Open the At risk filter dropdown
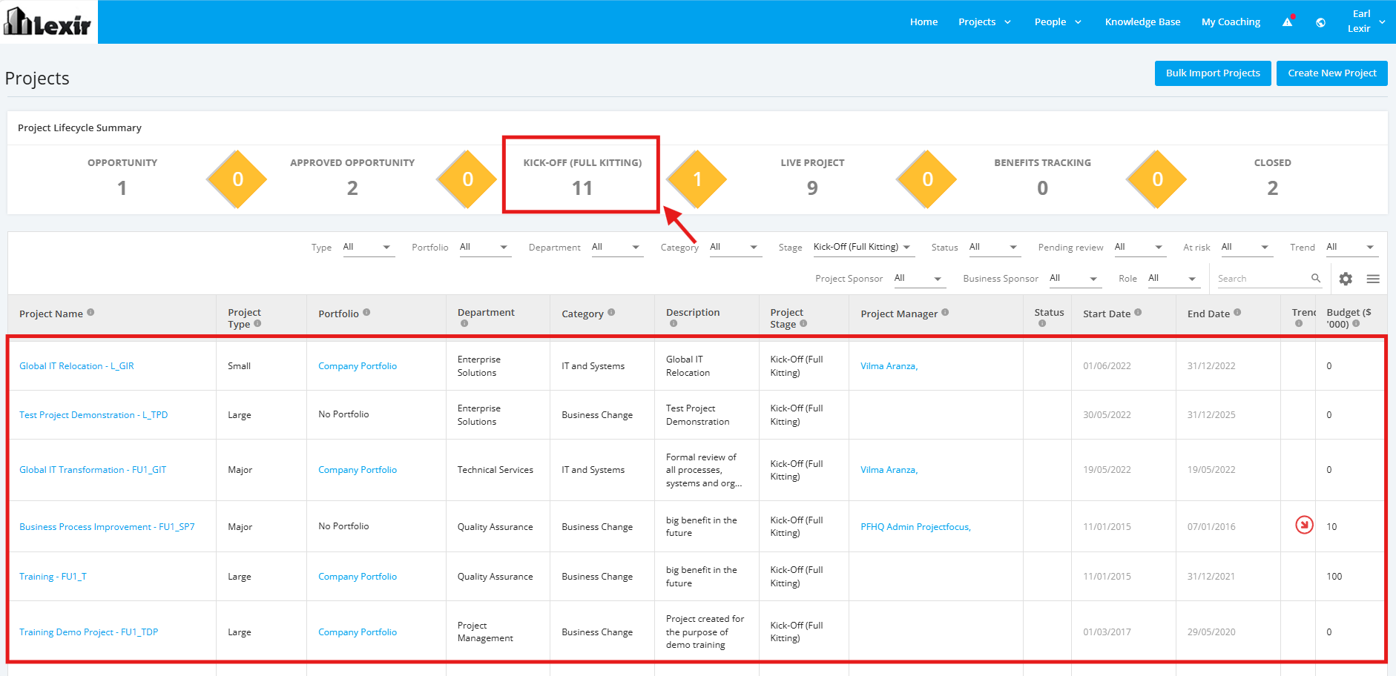Screen dimensions: 1396x676 tap(1246, 247)
